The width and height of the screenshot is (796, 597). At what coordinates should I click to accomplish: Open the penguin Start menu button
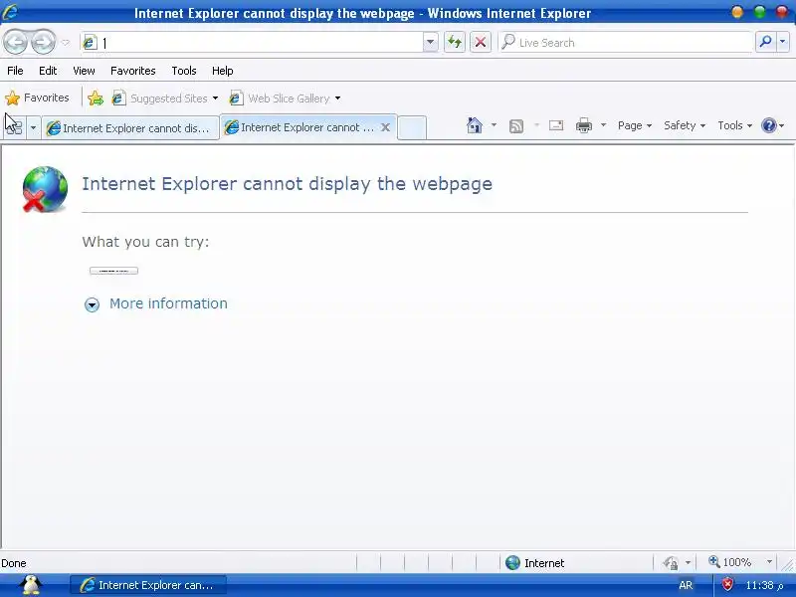[x=32, y=585]
